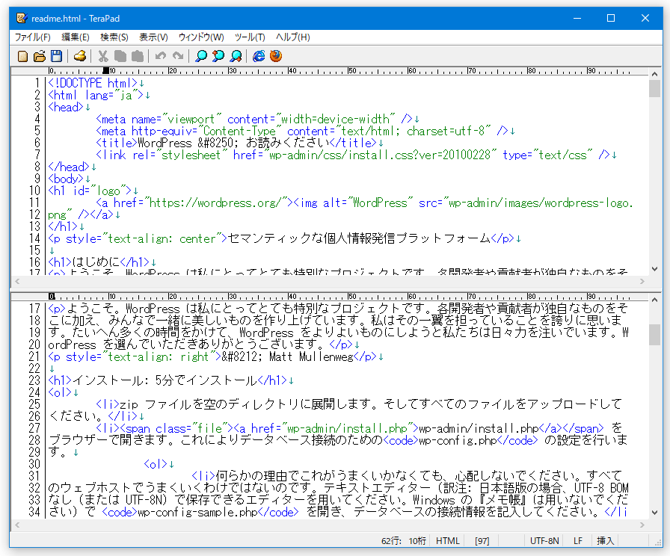Viewport: 670px width, 556px height.
Task: Click the <html lang="ja"> tag text
Action: point(96,95)
